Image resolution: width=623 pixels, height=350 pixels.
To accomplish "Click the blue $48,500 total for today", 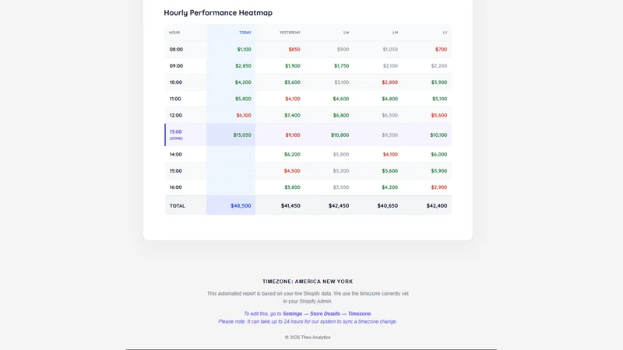I will point(241,206).
